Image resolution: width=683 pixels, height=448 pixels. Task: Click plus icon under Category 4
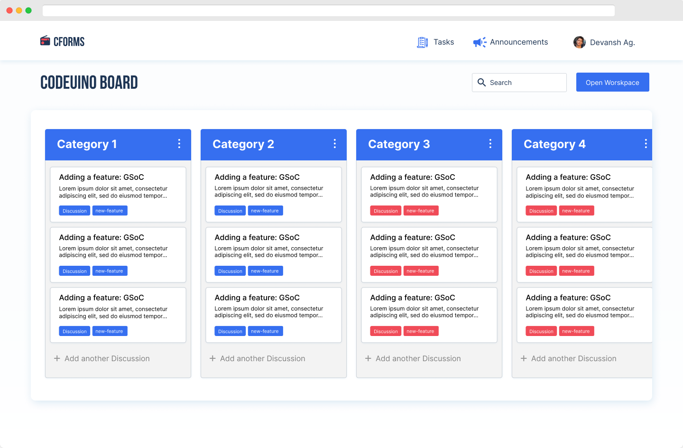tap(524, 358)
